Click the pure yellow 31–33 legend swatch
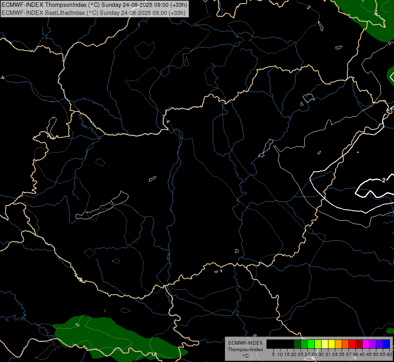The width and height of the screenshot is (394, 362). (332, 344)
